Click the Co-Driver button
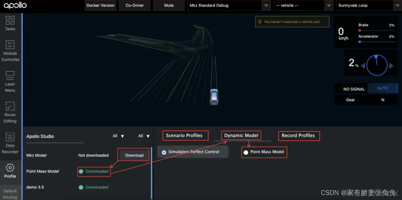This screenshot has height=200, width=402. coord(135,5)
